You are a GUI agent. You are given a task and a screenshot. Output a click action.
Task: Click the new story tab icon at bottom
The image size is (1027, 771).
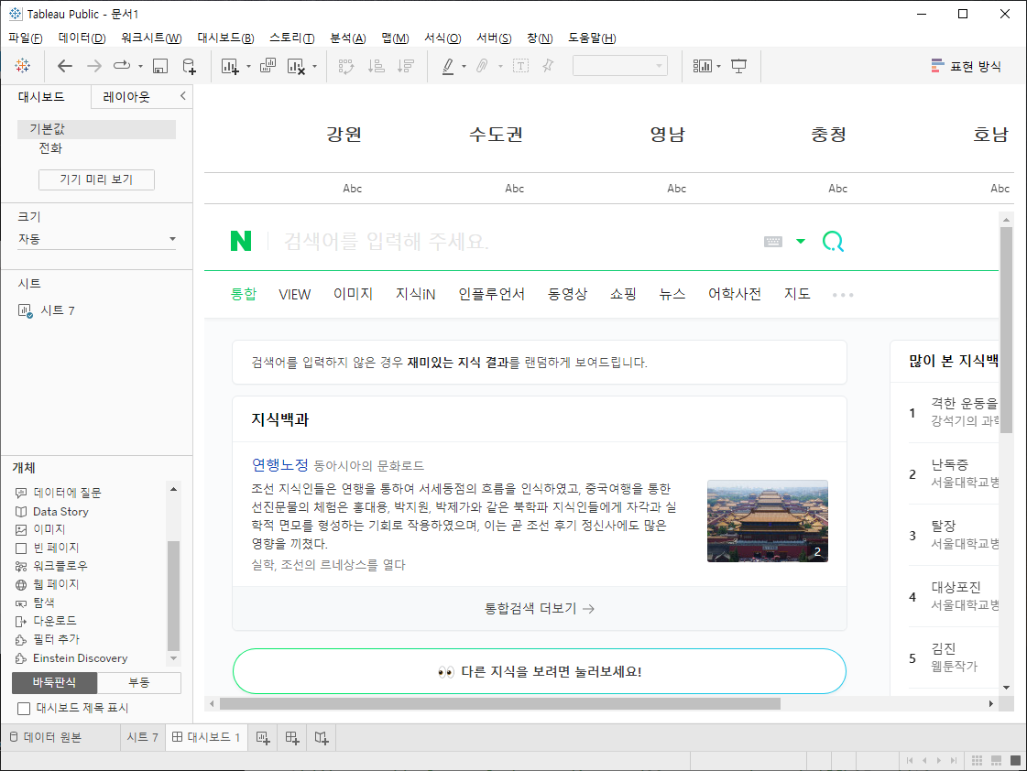point(321,738)
